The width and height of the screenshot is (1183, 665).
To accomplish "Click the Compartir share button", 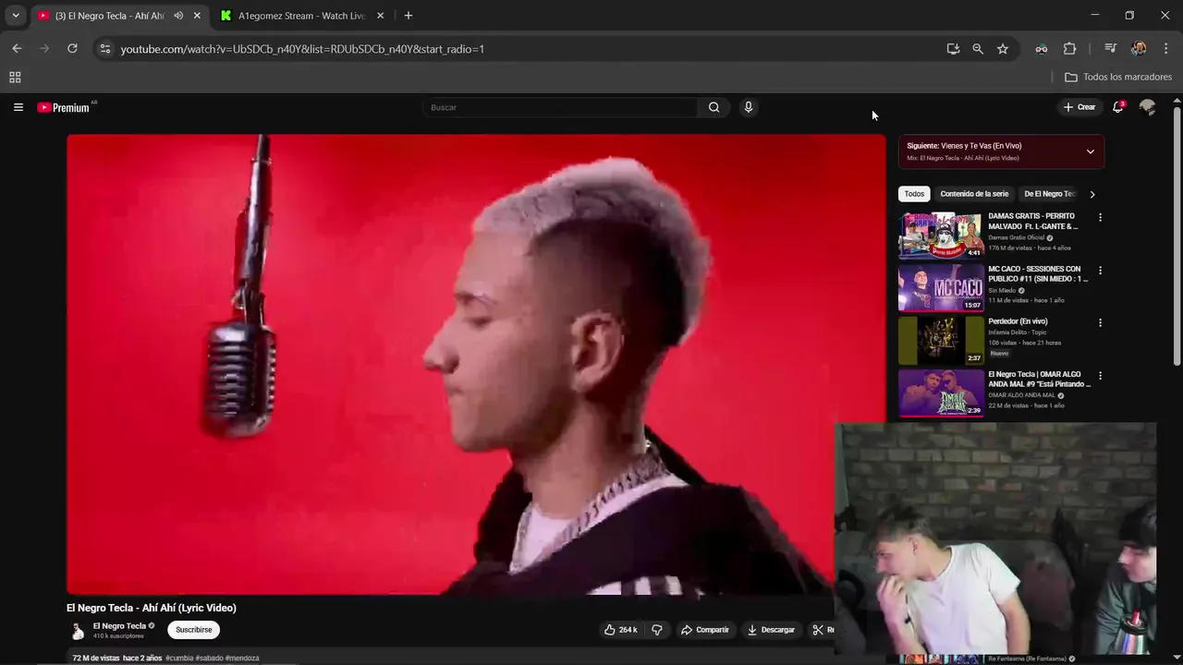I will pos(705,630).
